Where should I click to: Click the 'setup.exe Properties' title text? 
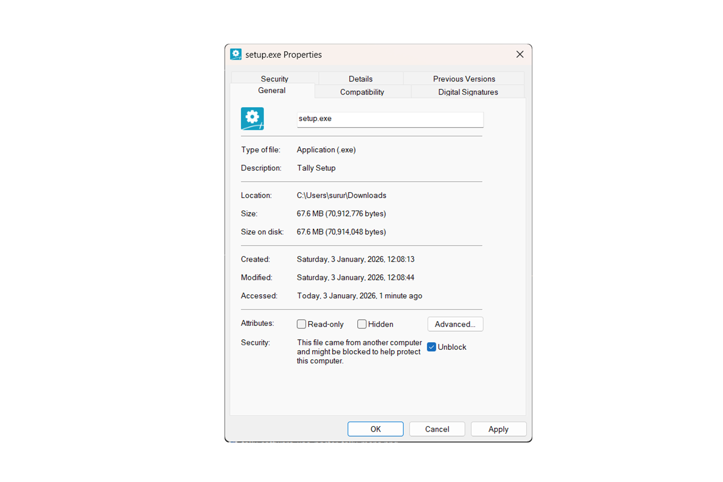pyautogui.click(x=283, y=55)
